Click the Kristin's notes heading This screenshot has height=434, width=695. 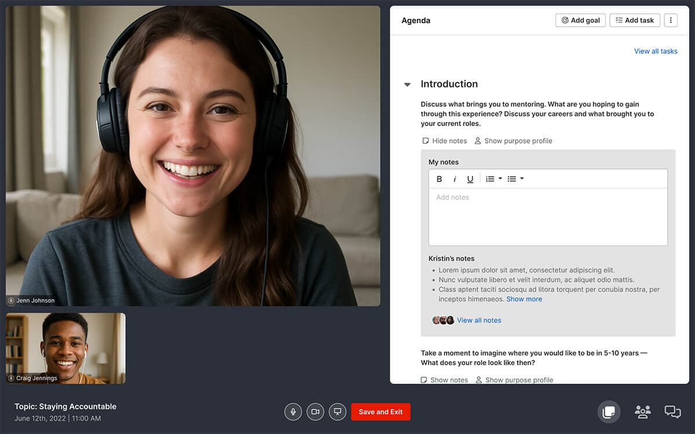pyautogui.click(x=451, y=258)
